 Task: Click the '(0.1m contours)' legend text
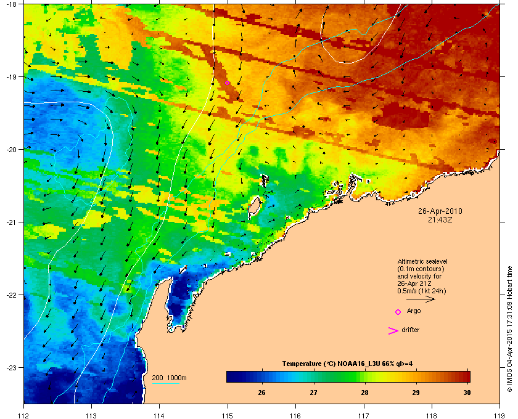pyautogui.click(x=421, y=269)
